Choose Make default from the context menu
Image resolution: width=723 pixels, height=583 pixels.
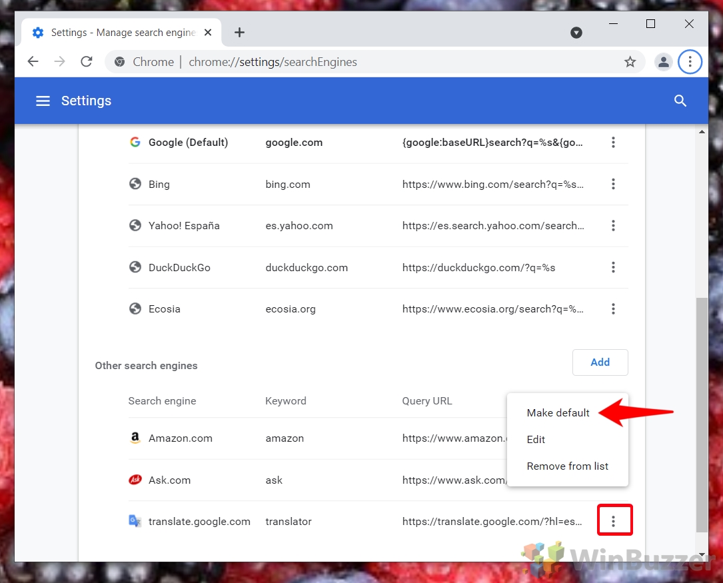coord(558,413)
